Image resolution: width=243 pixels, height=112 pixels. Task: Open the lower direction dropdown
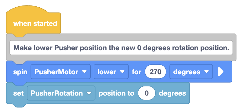coord(111,72)
